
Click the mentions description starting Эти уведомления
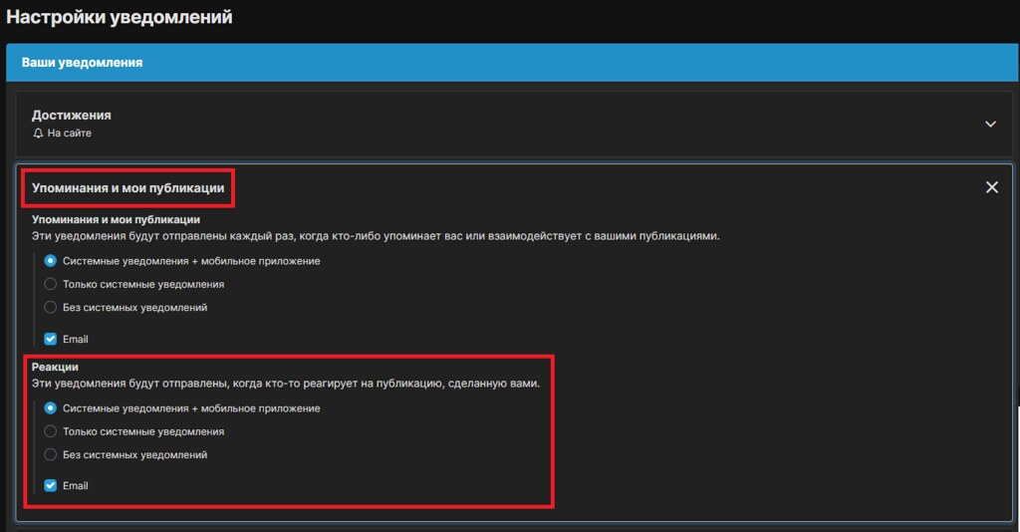[375, 236]
